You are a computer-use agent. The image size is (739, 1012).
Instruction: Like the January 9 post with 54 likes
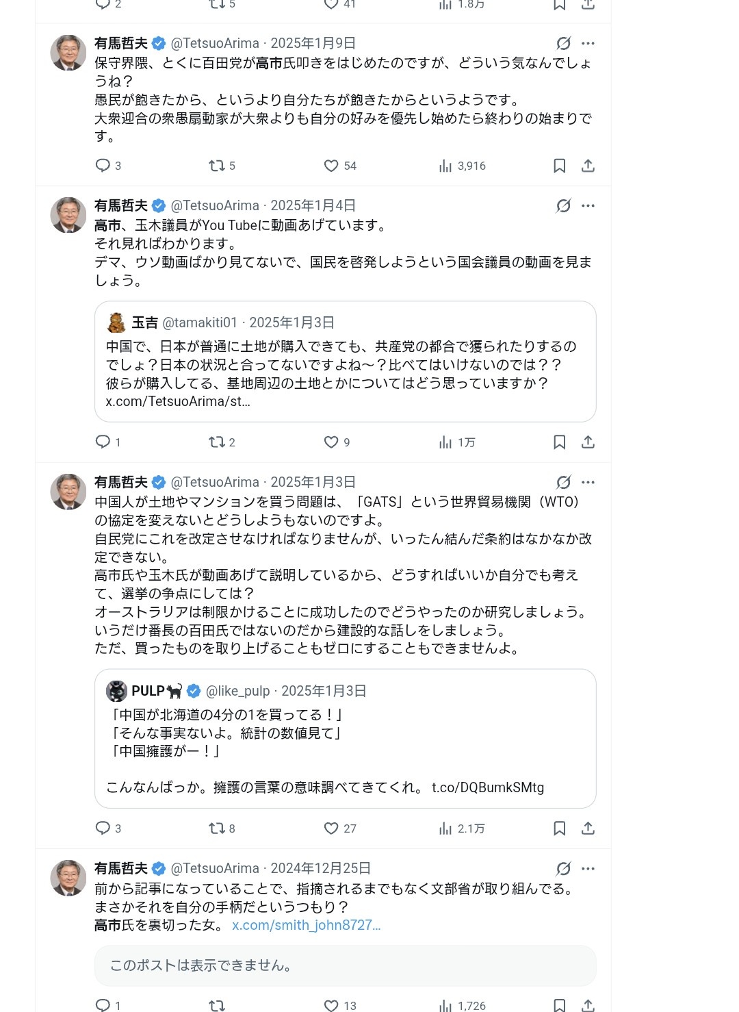point(340,166)
